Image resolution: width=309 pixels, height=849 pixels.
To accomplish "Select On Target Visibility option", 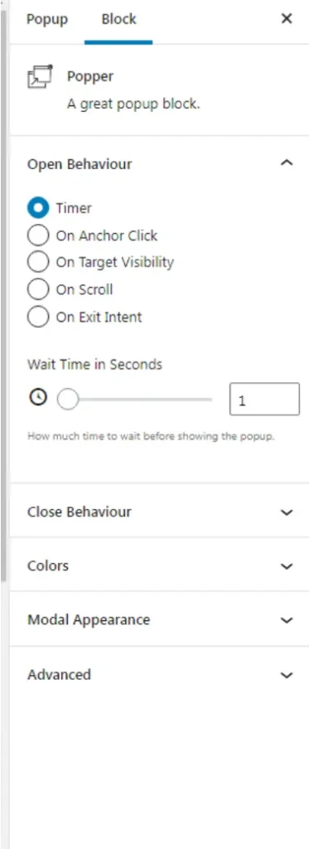I will 38,262.
